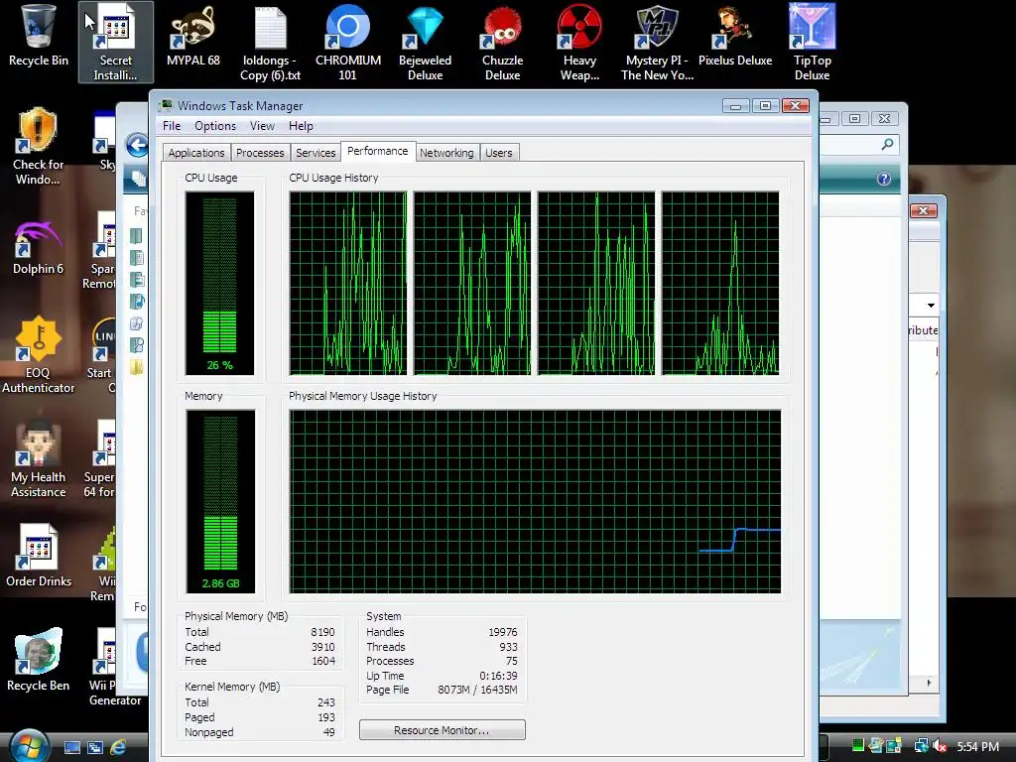Viewport: 1016px width, 762px height.
Task: Click the Show desktop quick launch icon
Action: tap(71, 747)
